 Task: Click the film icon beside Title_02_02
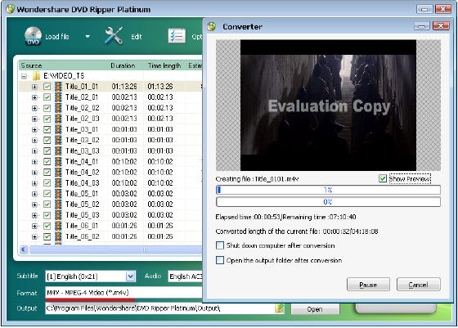(58, 108)
